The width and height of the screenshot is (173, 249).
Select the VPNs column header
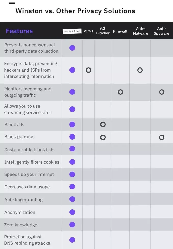click(x=88, y=31)
